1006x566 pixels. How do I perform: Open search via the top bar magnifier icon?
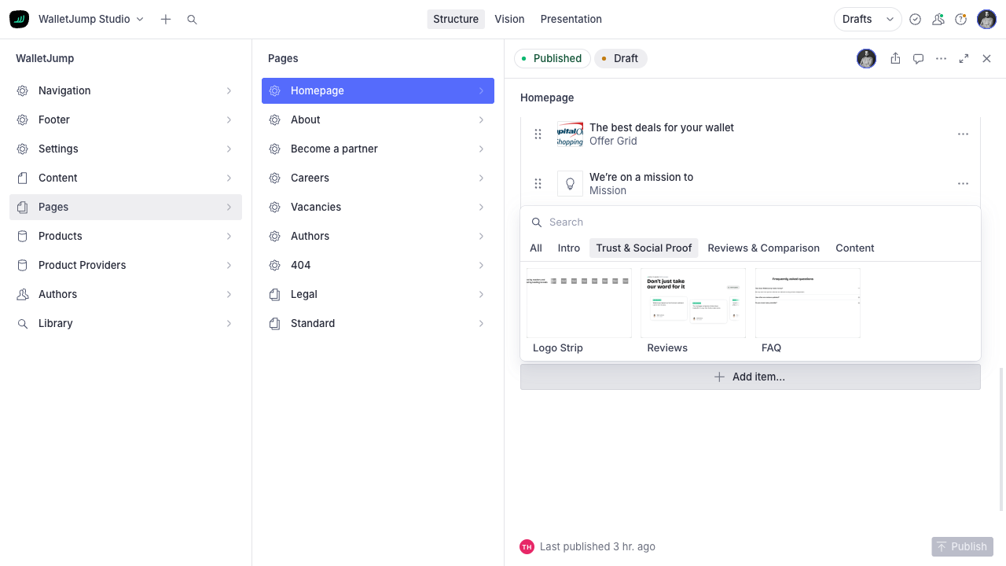pos(192,19)
